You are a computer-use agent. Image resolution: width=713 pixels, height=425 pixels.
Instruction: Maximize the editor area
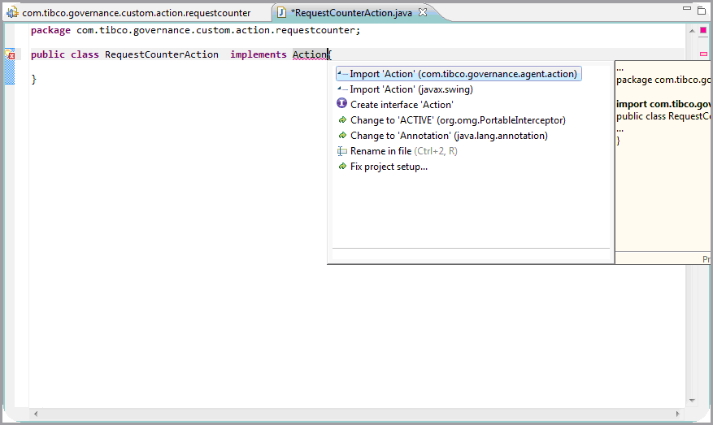coord(701,10)
